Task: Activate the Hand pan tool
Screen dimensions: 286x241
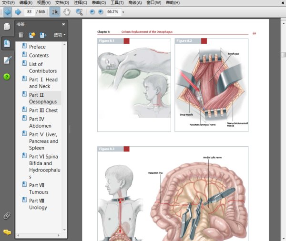Action: (67, 12)
